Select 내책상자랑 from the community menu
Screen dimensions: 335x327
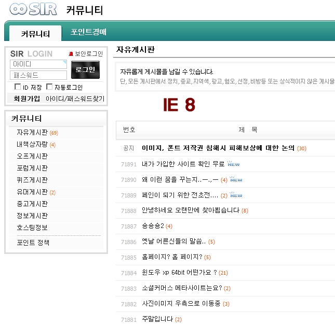(32, 145)
